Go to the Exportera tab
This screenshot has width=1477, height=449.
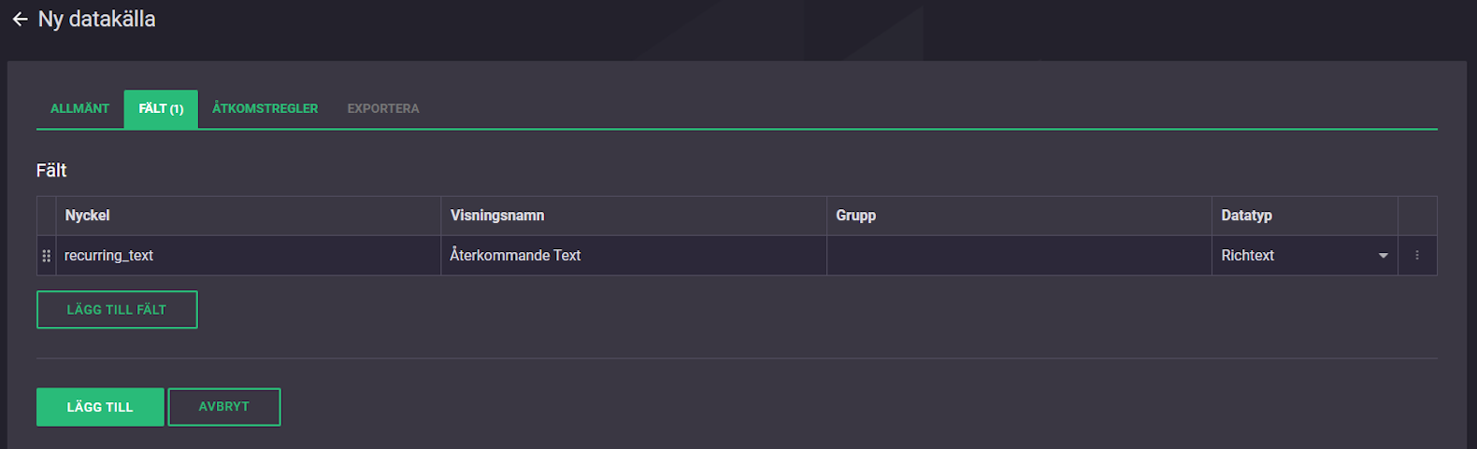(383, 109)
